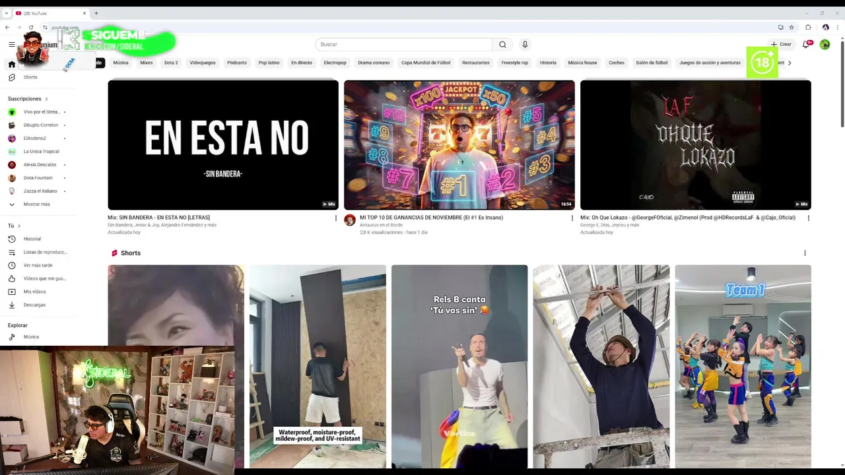This screenshot has width=845, height=475.
Task: Open the notifications bell
Action: (805, 44)
